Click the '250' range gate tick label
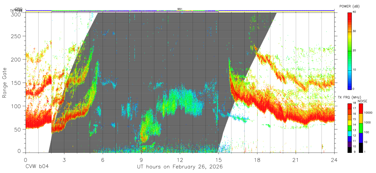The width and height of the screenshot is (376, 173). [16, 36]
